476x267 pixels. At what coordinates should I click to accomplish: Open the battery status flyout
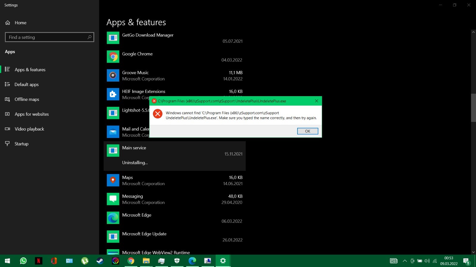click(x=420, y=261)
